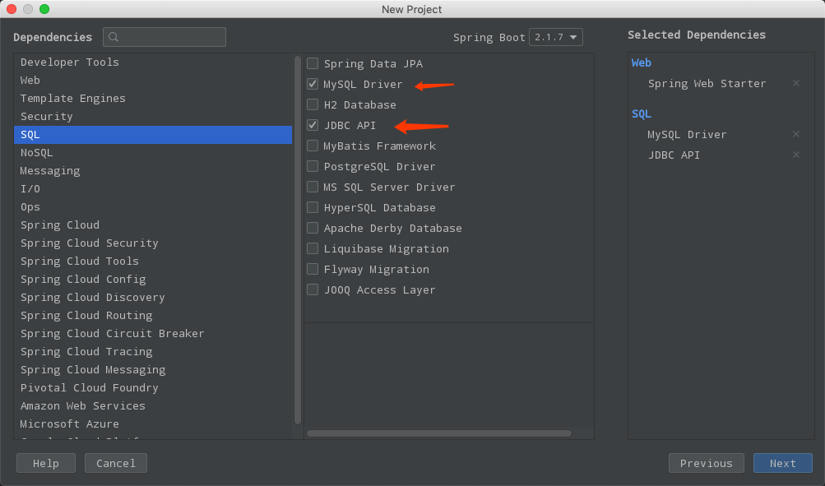Tick the PostgreSQL Driver checkbox
The height and width of the screenshot is (486, 825).
[313, 166]
